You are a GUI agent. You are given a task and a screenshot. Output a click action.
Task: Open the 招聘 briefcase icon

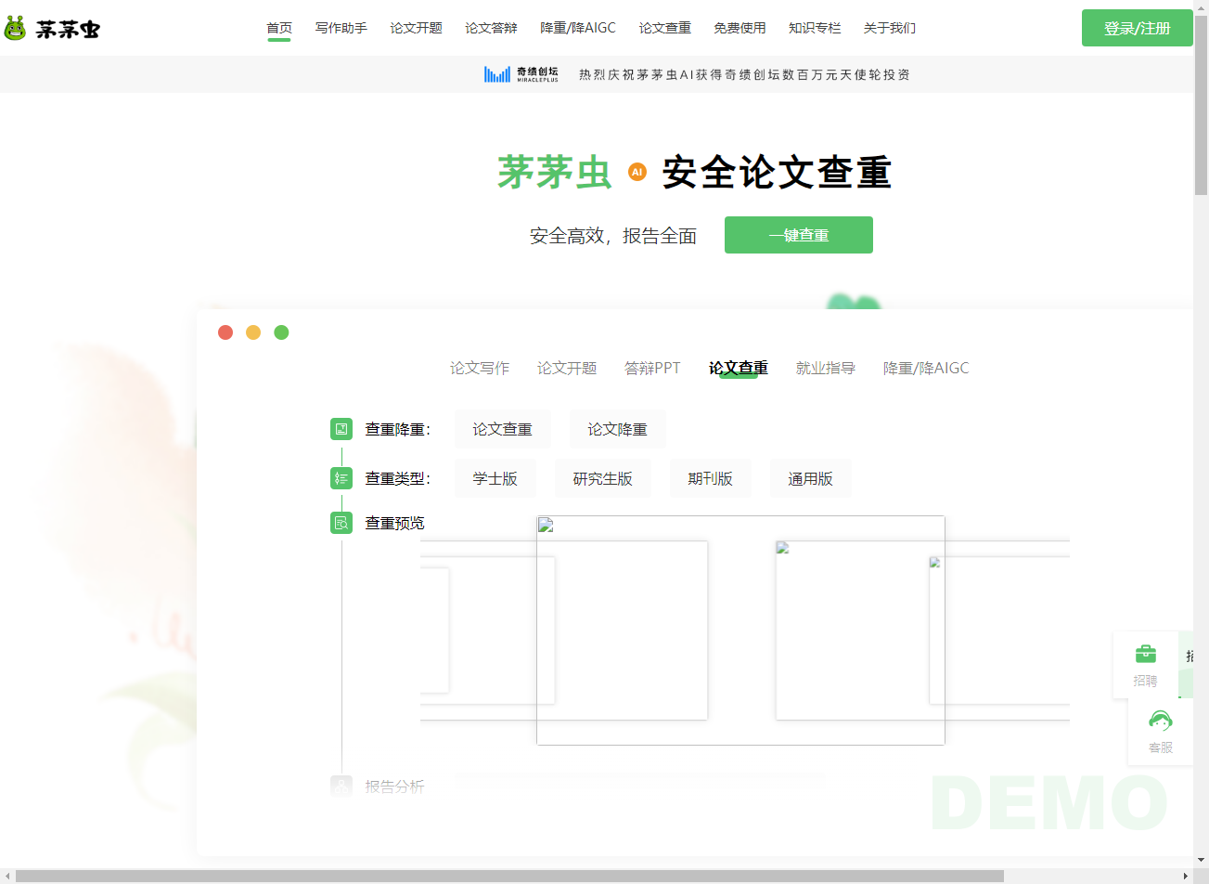(1146, 655)
